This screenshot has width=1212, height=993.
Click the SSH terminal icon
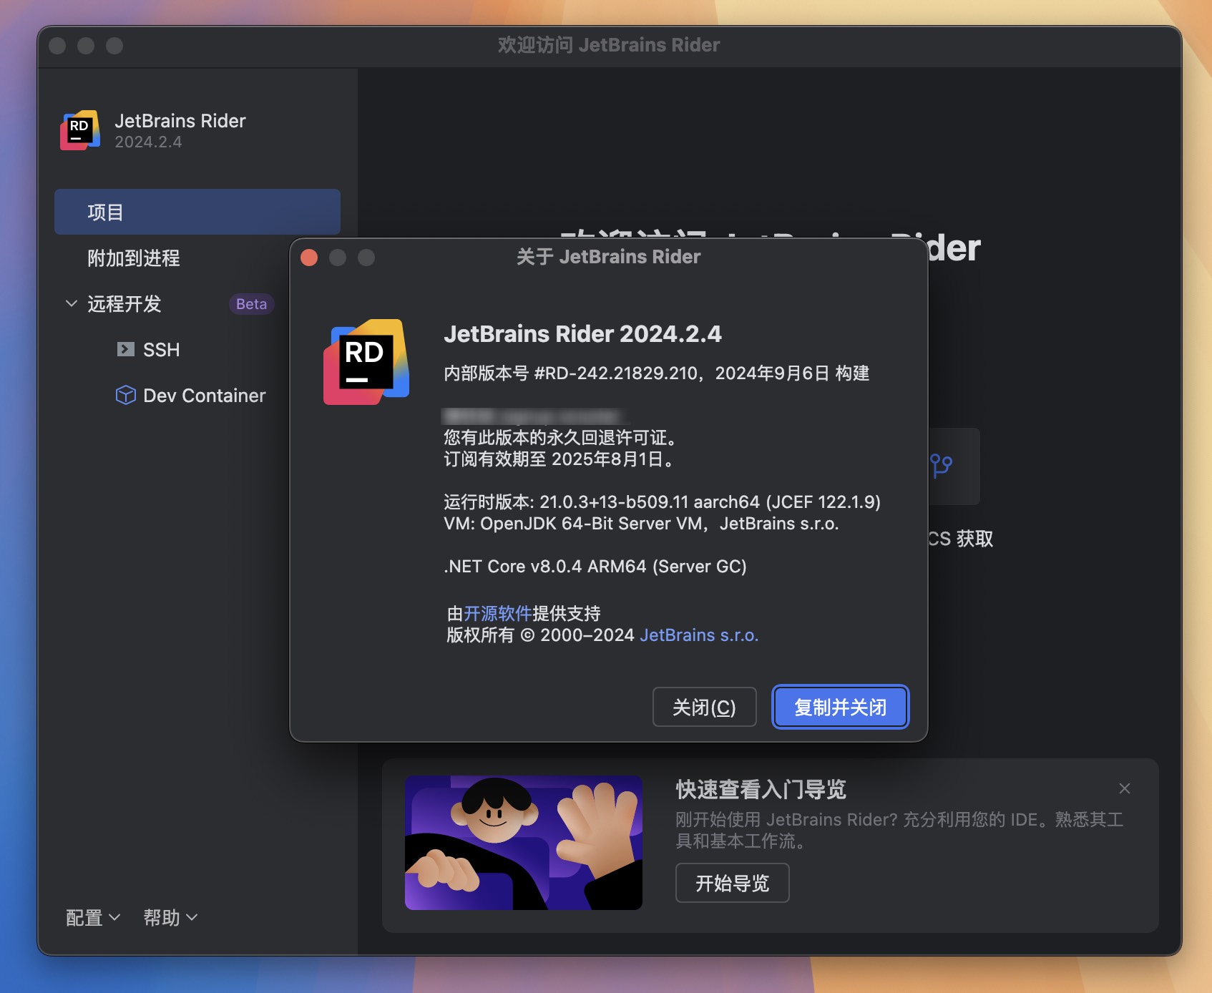(126, 349)
